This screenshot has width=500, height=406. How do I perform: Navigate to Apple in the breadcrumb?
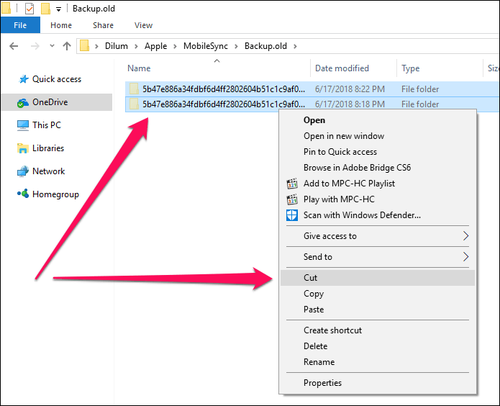pos(155,46)
